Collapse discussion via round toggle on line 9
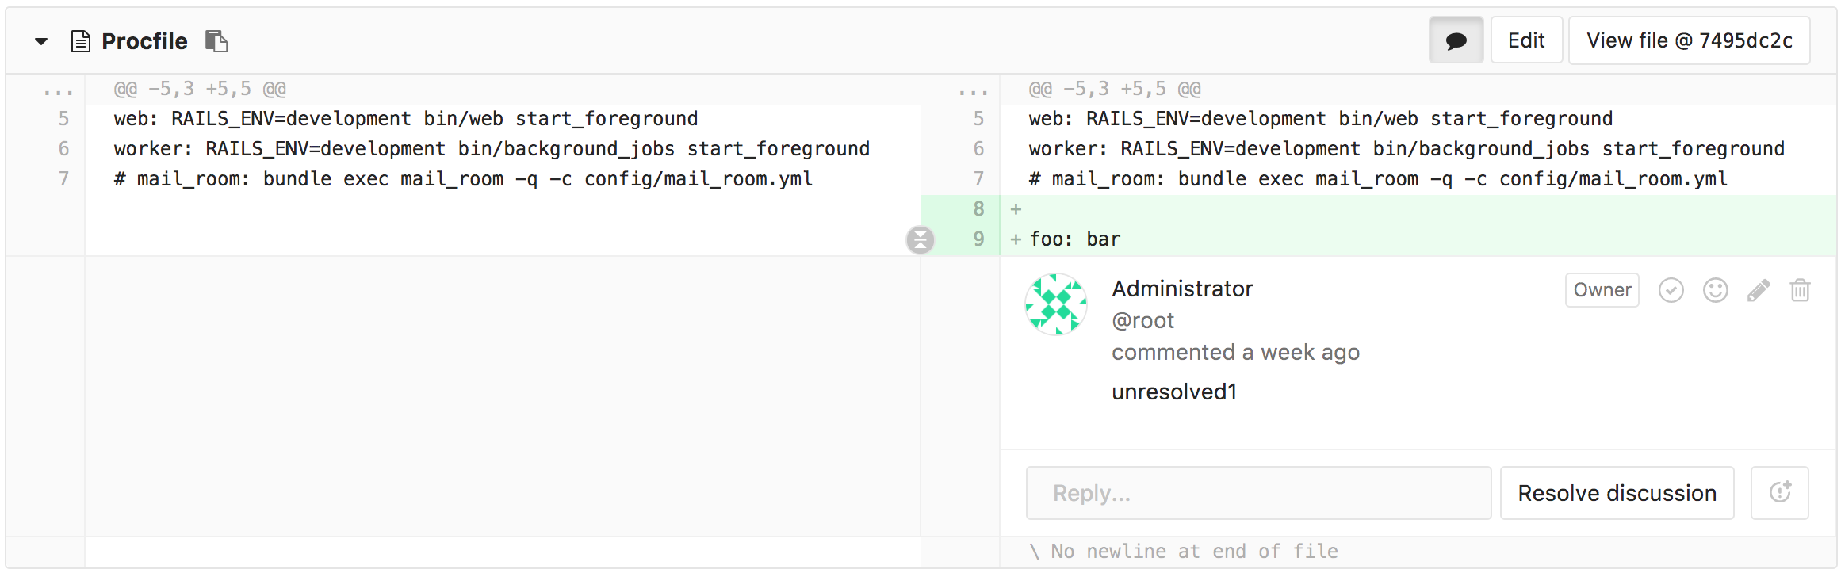1841x577 pixels. tap(920, 239)
